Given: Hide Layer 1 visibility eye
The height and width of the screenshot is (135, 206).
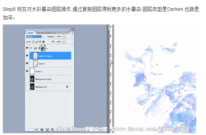Looking at the screenshot, I should [x=27, y=63].
